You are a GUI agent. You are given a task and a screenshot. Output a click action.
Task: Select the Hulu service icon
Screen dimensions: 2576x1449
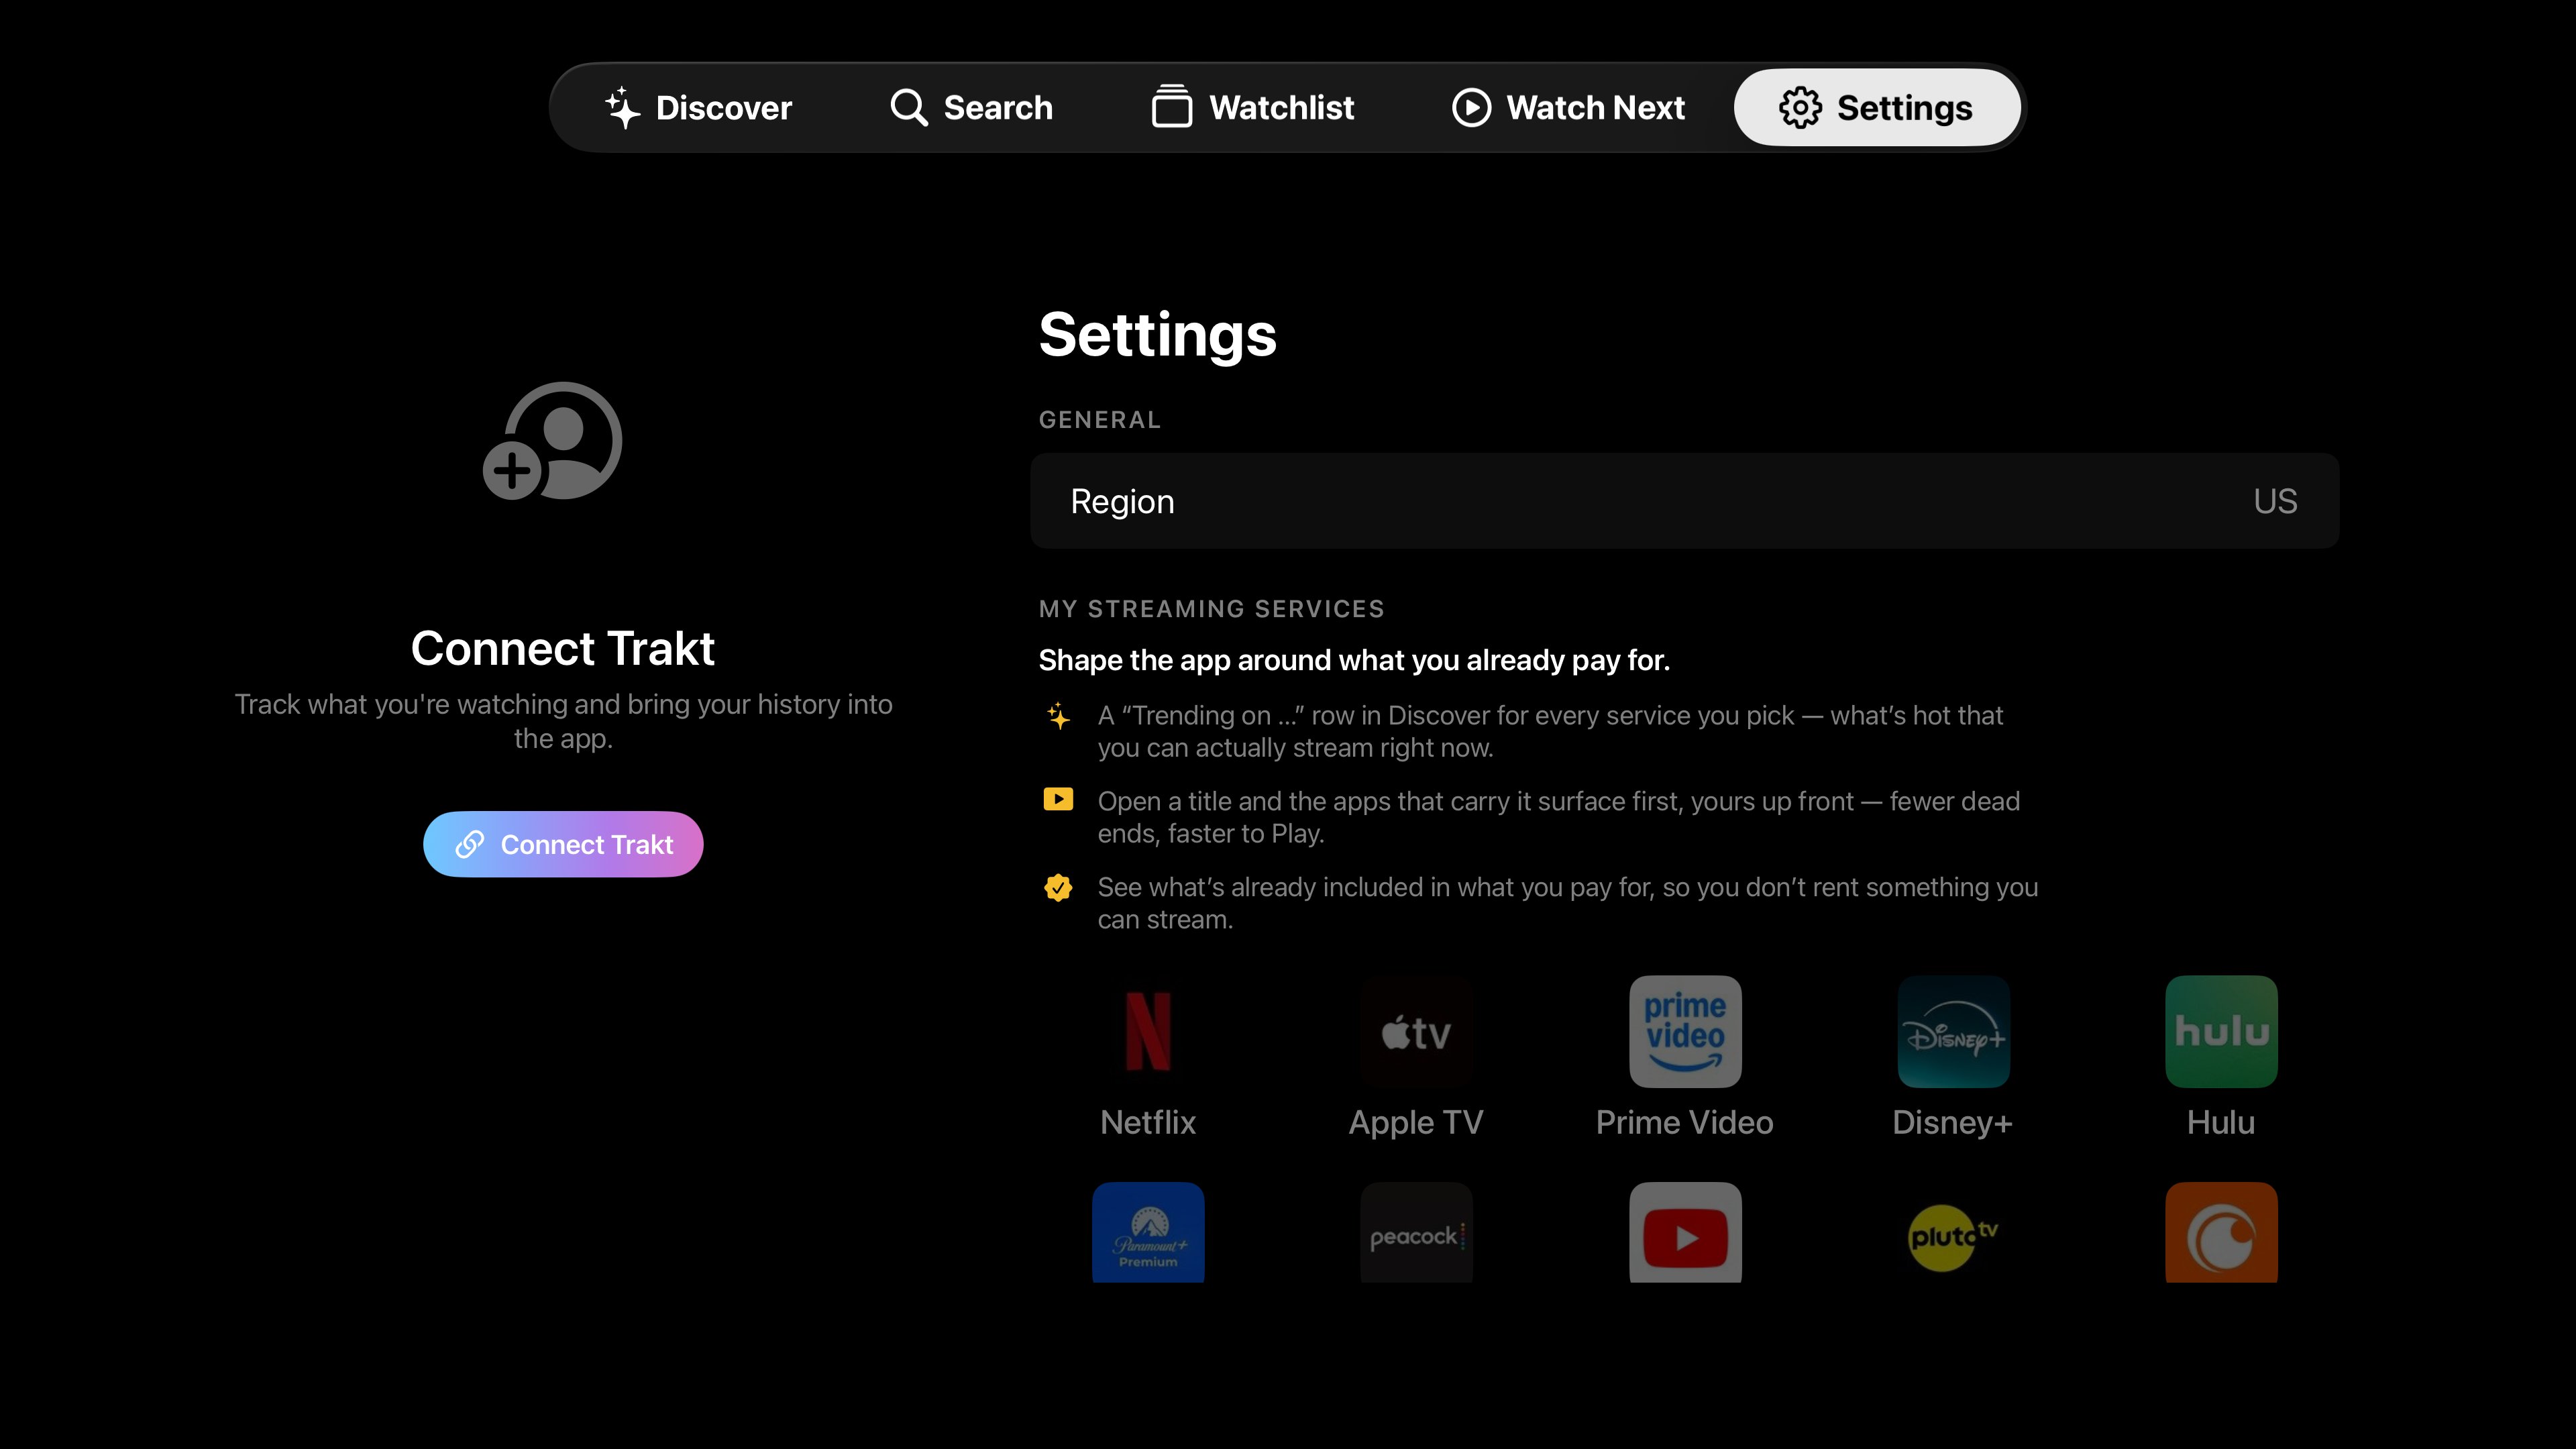[x=2221, y=1031]
